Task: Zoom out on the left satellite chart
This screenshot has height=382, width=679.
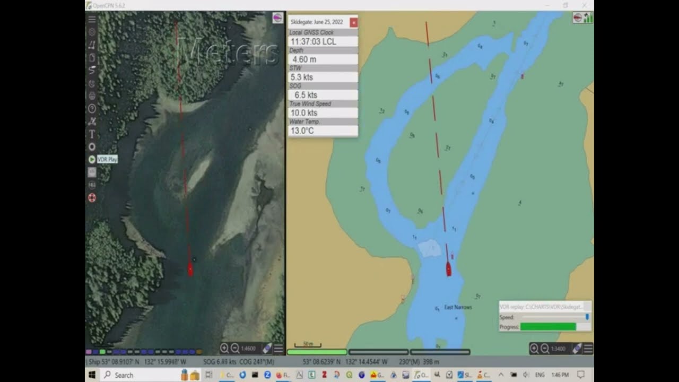Action: pyautogui.click(x=235, y=349)
